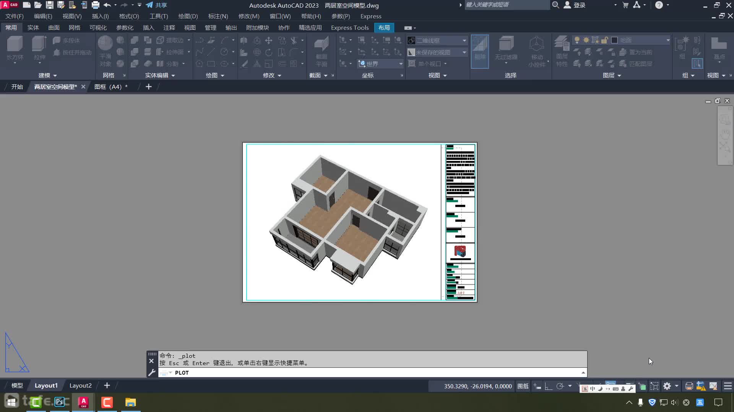Click the search keyword input field
This screenshot has height=412, width=734.
click(x=507, y=5)
